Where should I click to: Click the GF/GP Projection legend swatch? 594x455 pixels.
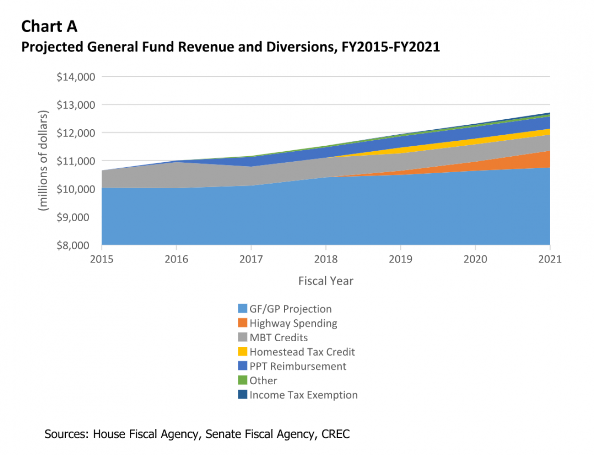tap(243, 308)
